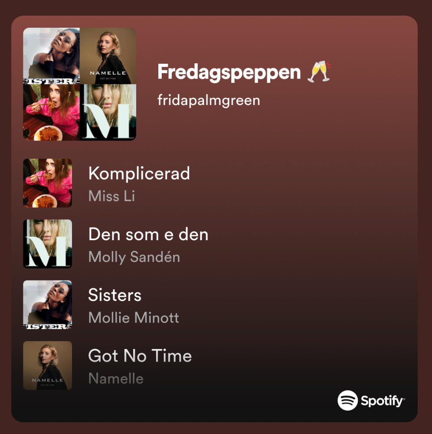This screenshot has width=432, height=434.
Task: Open the Fredagspeppen playlist title
Action: click(229, 72)
